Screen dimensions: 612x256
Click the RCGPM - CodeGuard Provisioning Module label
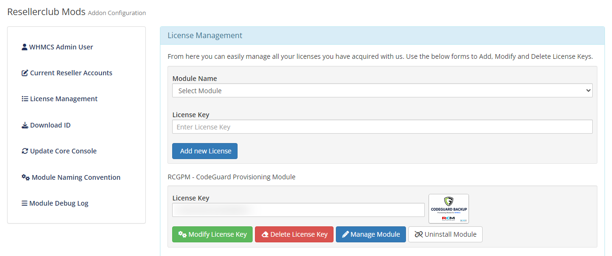click(x=231, y=177)
